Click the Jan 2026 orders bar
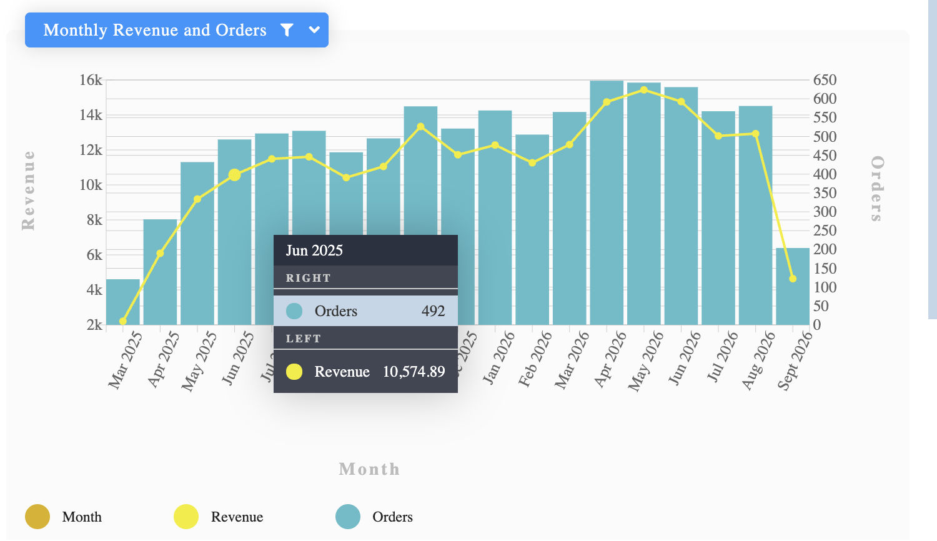This screenshot has height=541, width=937. pyautogui.click(x=495, y=217)
